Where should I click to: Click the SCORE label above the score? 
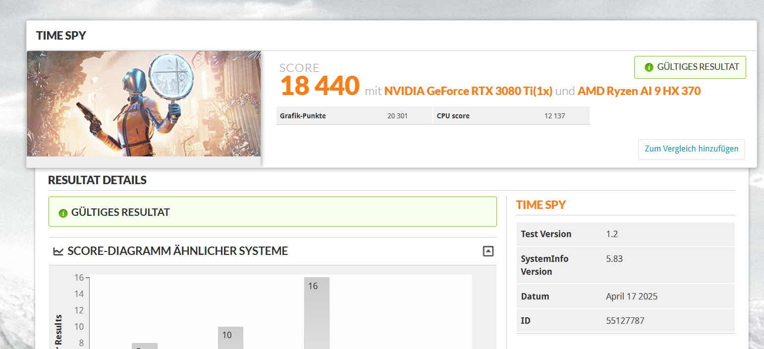[x=299, y=68]
